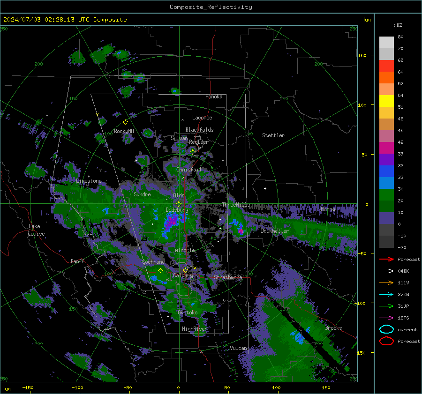Screen dimensions: 422x394
Task: Click the orange 111V arrow in legend
Action: pyautogui.click(x=386, y=282)
